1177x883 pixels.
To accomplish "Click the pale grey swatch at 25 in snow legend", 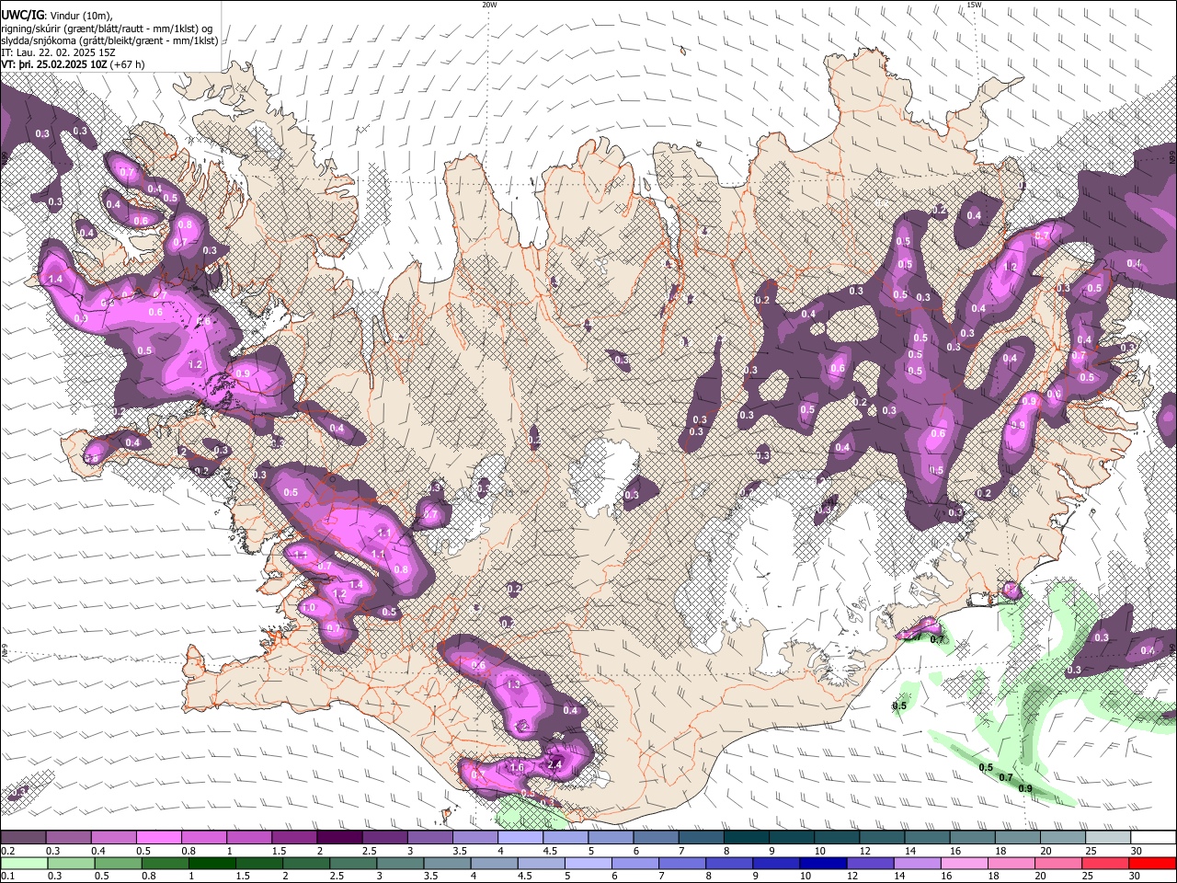I will (x=1108, y=838).
